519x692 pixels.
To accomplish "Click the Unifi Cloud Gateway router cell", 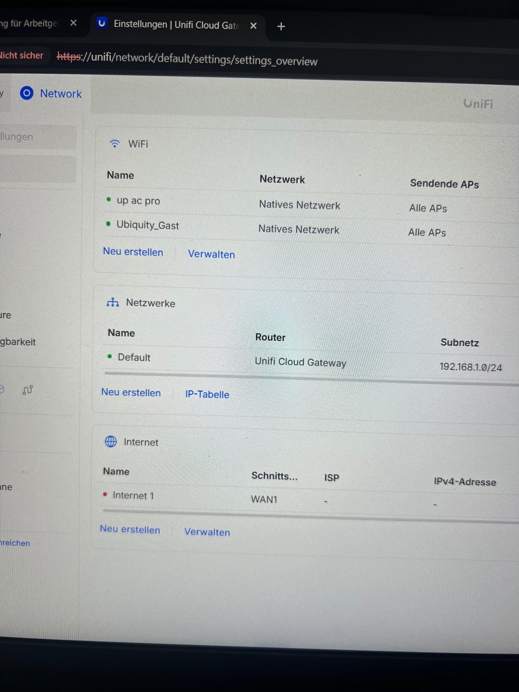I will [x=301, y=362].
